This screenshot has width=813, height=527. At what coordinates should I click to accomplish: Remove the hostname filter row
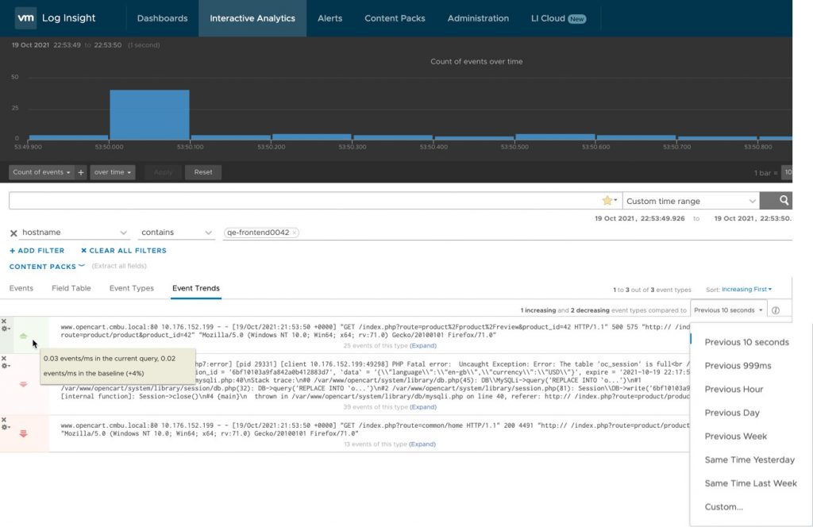pos(14,233)
